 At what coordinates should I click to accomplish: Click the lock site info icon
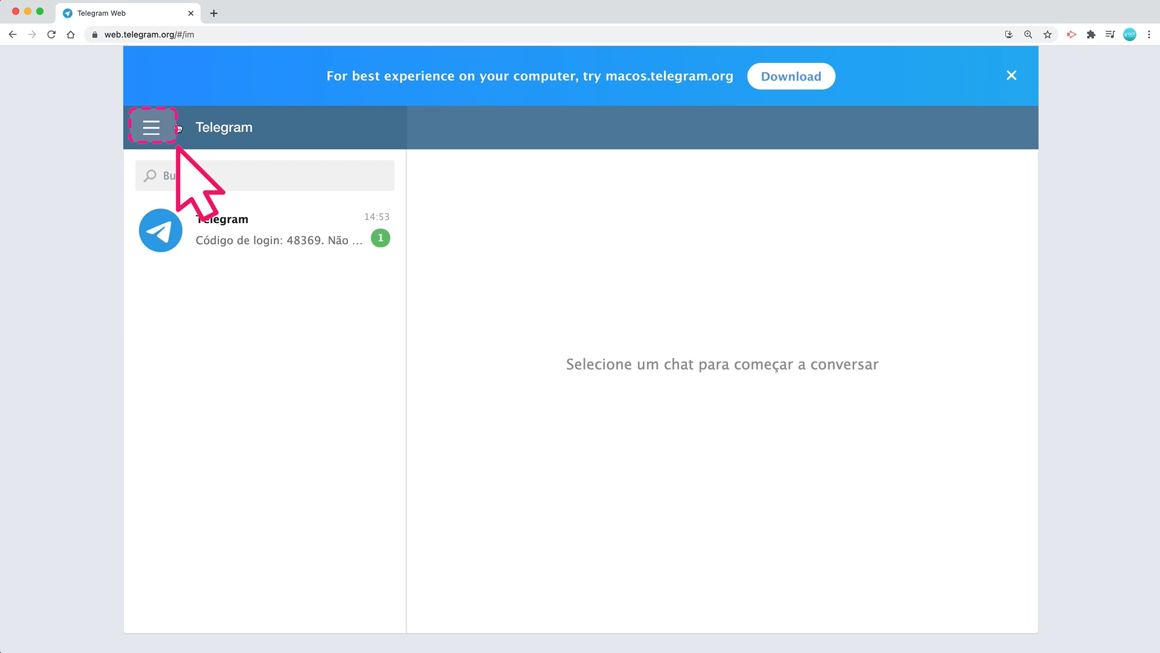94,34
